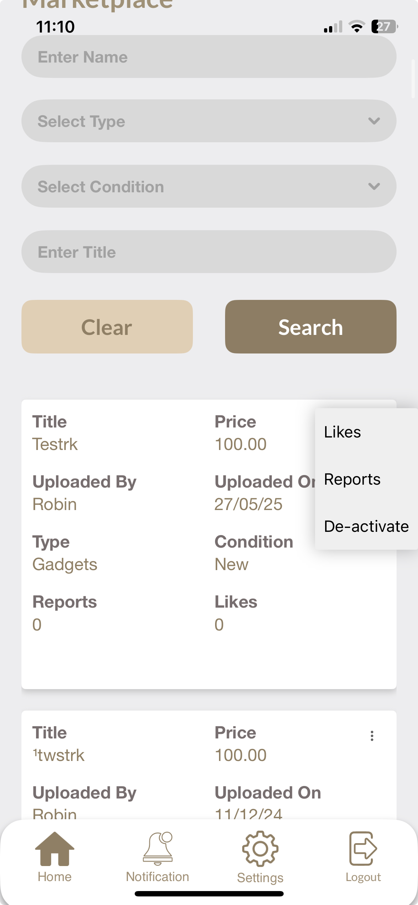Tap the cellular signal bars icon
Viewport: 418px width, 905px height.
[x=333, y=27]
